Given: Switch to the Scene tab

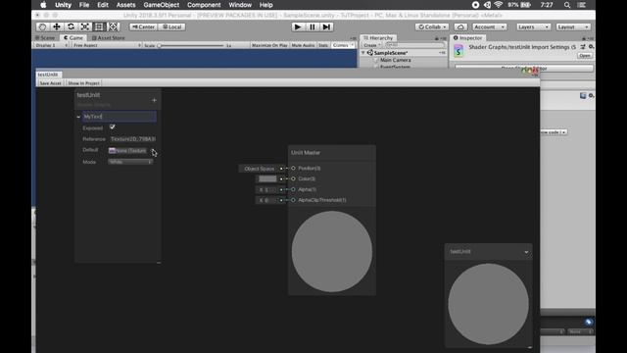Looking at the screenshot, I should coord(45,37).
